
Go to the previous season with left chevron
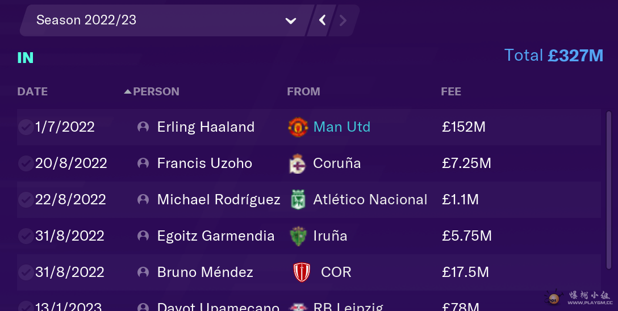coord(323,20)
